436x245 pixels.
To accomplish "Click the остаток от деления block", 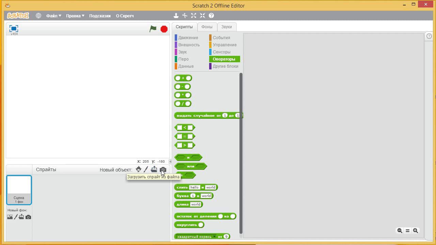I will [x=205, y=216].
